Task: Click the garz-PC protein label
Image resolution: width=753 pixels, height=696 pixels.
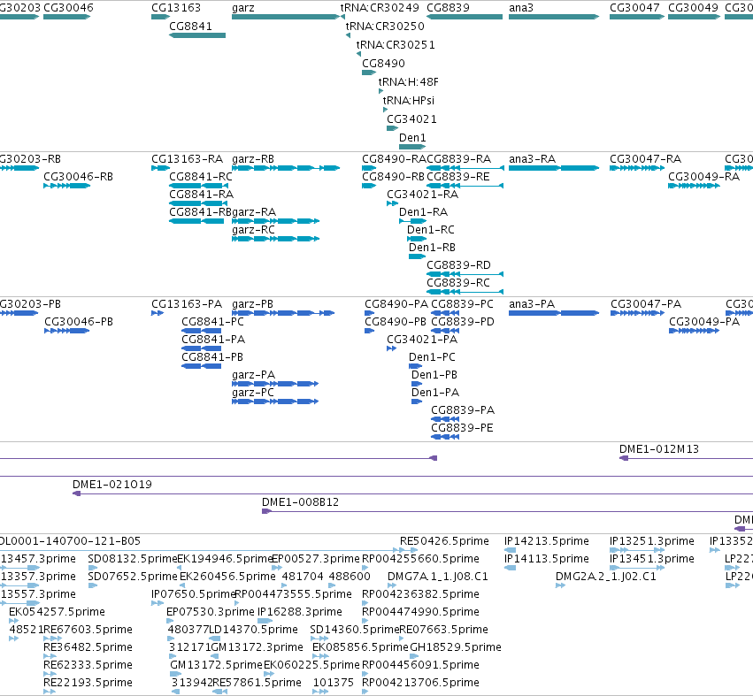Action: 253,393
